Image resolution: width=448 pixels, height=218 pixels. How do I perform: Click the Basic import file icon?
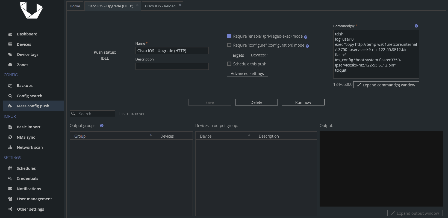(10, 127)
